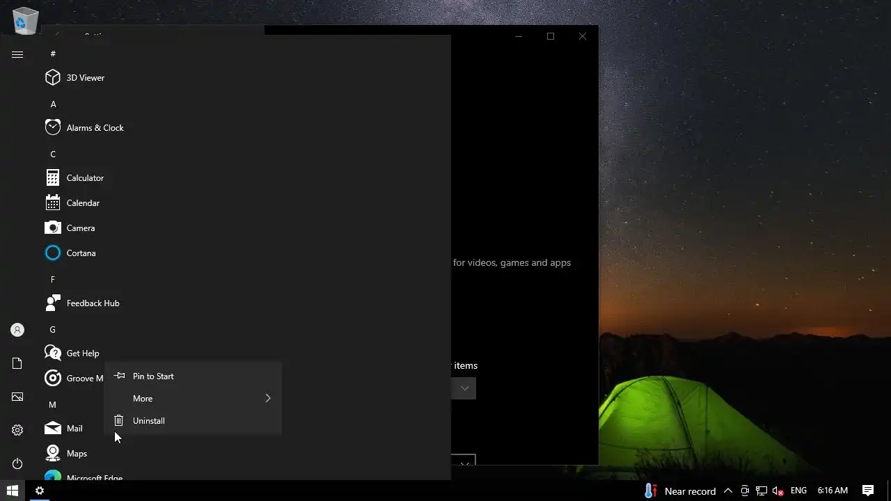The width and height of the screenshot is (891, 501).
Task: Open the Near record weather widget
Action: tap(679, 491)
